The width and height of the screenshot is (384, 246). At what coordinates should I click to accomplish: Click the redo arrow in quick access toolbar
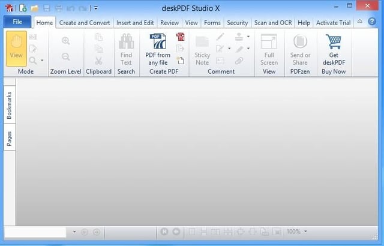[x=83, y=8]
